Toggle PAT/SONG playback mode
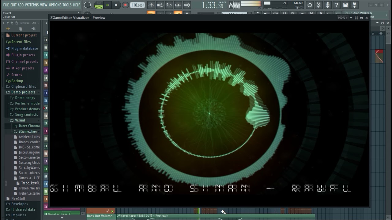 [99, 5]
